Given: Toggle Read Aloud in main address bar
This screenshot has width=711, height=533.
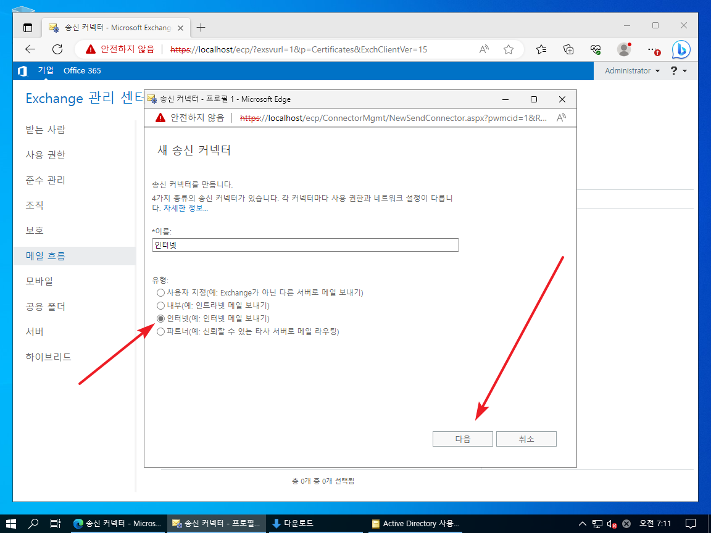Looking at the screenshot, I should [484, 49].
